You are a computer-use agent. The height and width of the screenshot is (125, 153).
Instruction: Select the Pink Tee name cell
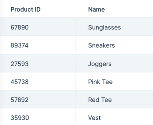(x=114, y=81)
